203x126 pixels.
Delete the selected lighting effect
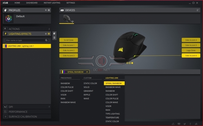coord(54,38)
